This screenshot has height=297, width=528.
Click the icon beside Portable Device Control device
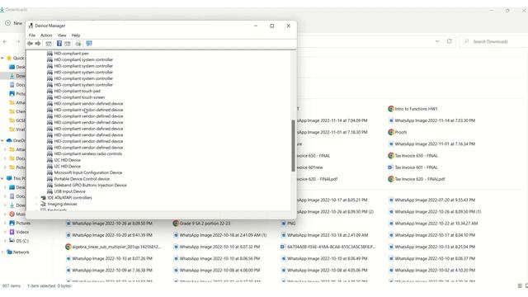(49, 179)
